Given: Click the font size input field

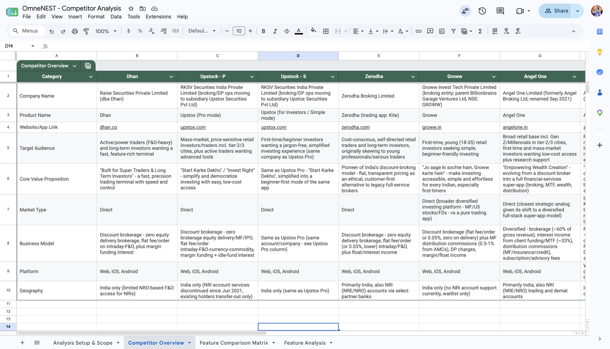Looking at the screenshot, I should point(239,31).
